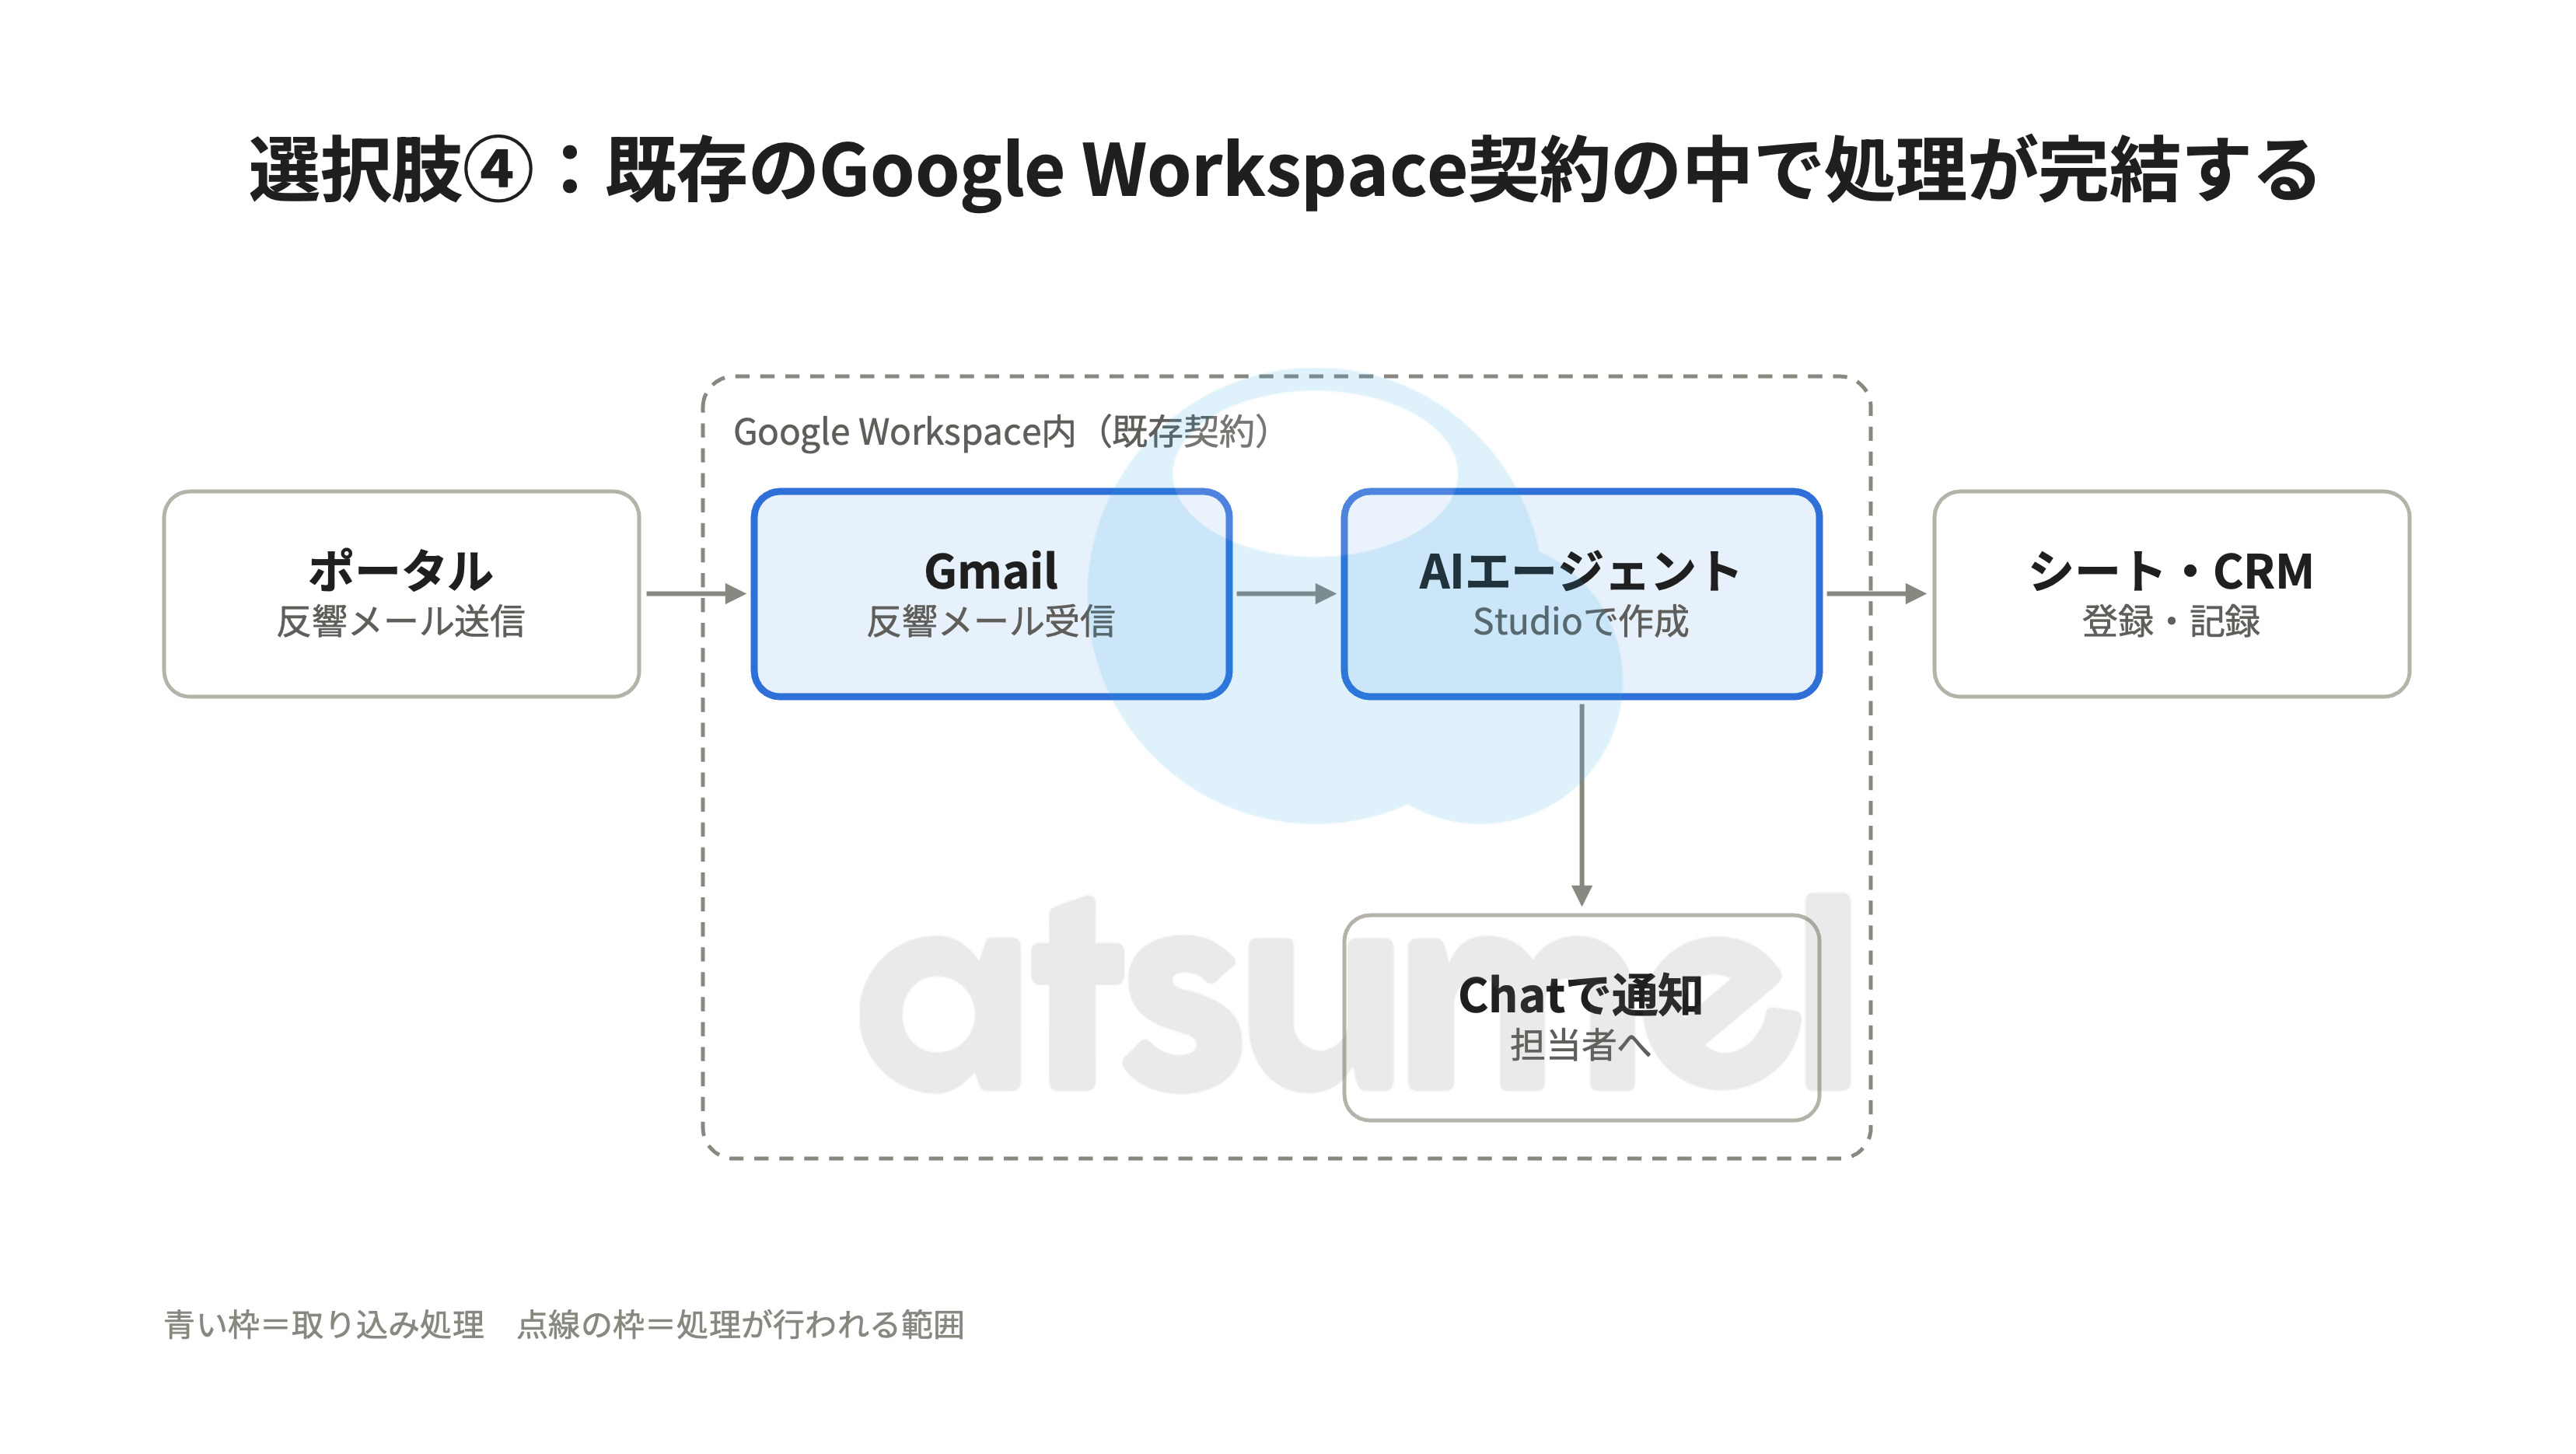This screenshot has height=1454, width=2576.
Task: Click the 担当者へ subtitle text
Action: (1580, 1045)
